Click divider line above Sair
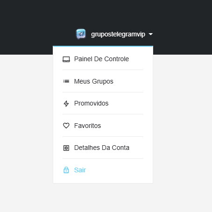This screenshot has width=212, height=212. (103, 159)
